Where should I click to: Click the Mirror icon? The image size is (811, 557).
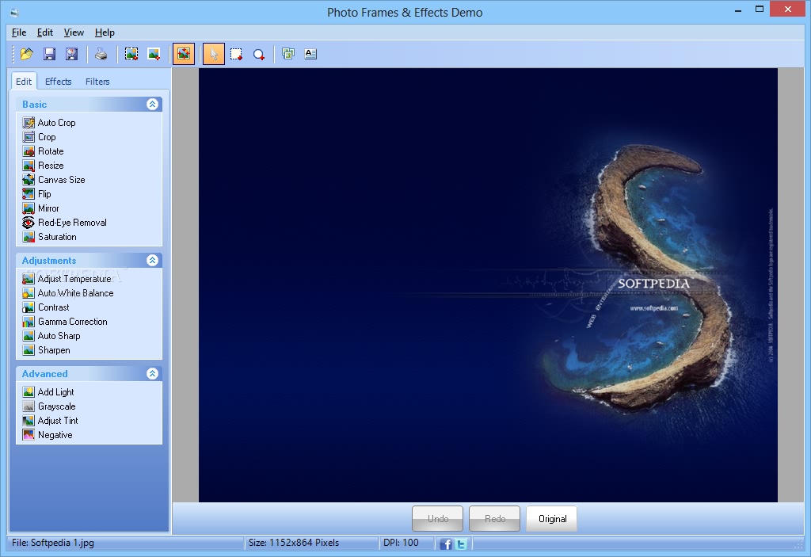pos(29,208)
